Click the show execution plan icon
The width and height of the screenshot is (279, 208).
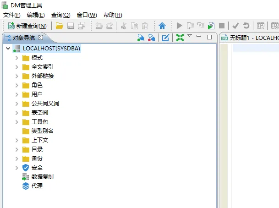pyautogui.click(x=201, y=25)
